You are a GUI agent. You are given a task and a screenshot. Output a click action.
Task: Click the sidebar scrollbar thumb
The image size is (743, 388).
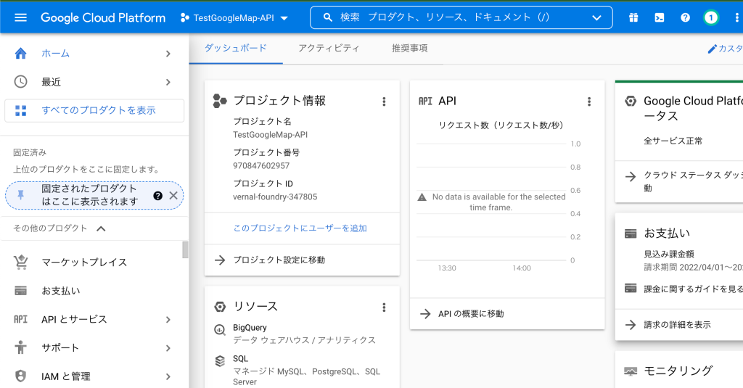[x=185, y=250]
